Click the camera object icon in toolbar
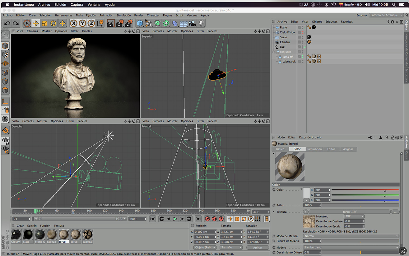The image size is (409, 256). tap(192, 23)
